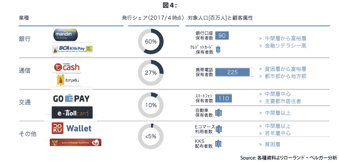Click the T-cash logo
This screenshot has height=162, width=339.
(66, 67)
